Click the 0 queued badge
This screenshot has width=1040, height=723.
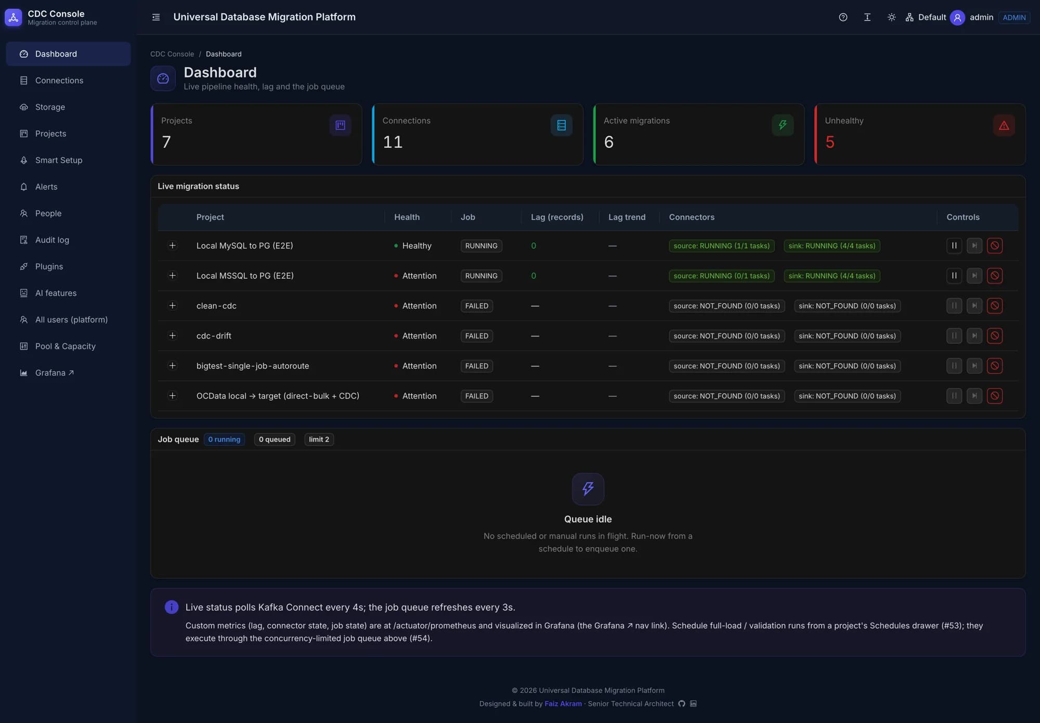pos(275,440)
